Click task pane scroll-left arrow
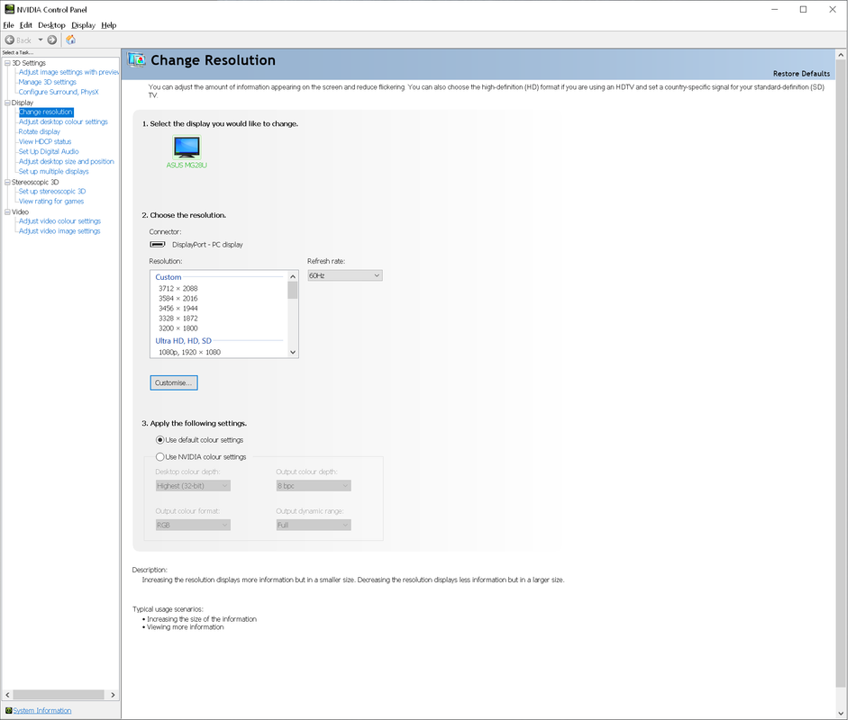 click(x=8, y=695)
